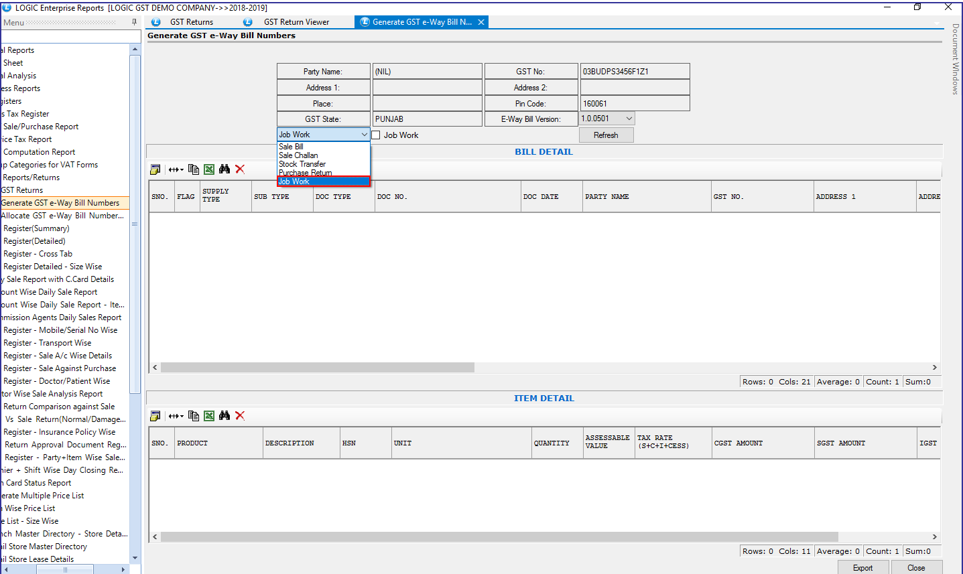Screen dimensions: 963x574
Task: Click the Close button at bottom
Action: pyautogui.click(x=916, y=568)
